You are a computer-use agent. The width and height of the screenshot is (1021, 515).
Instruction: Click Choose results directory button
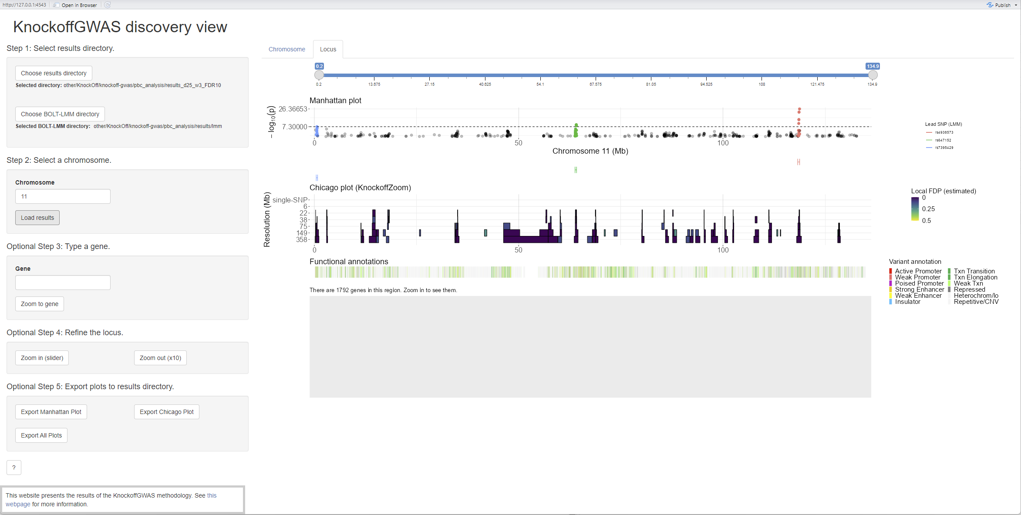click(x=54, y=73)
